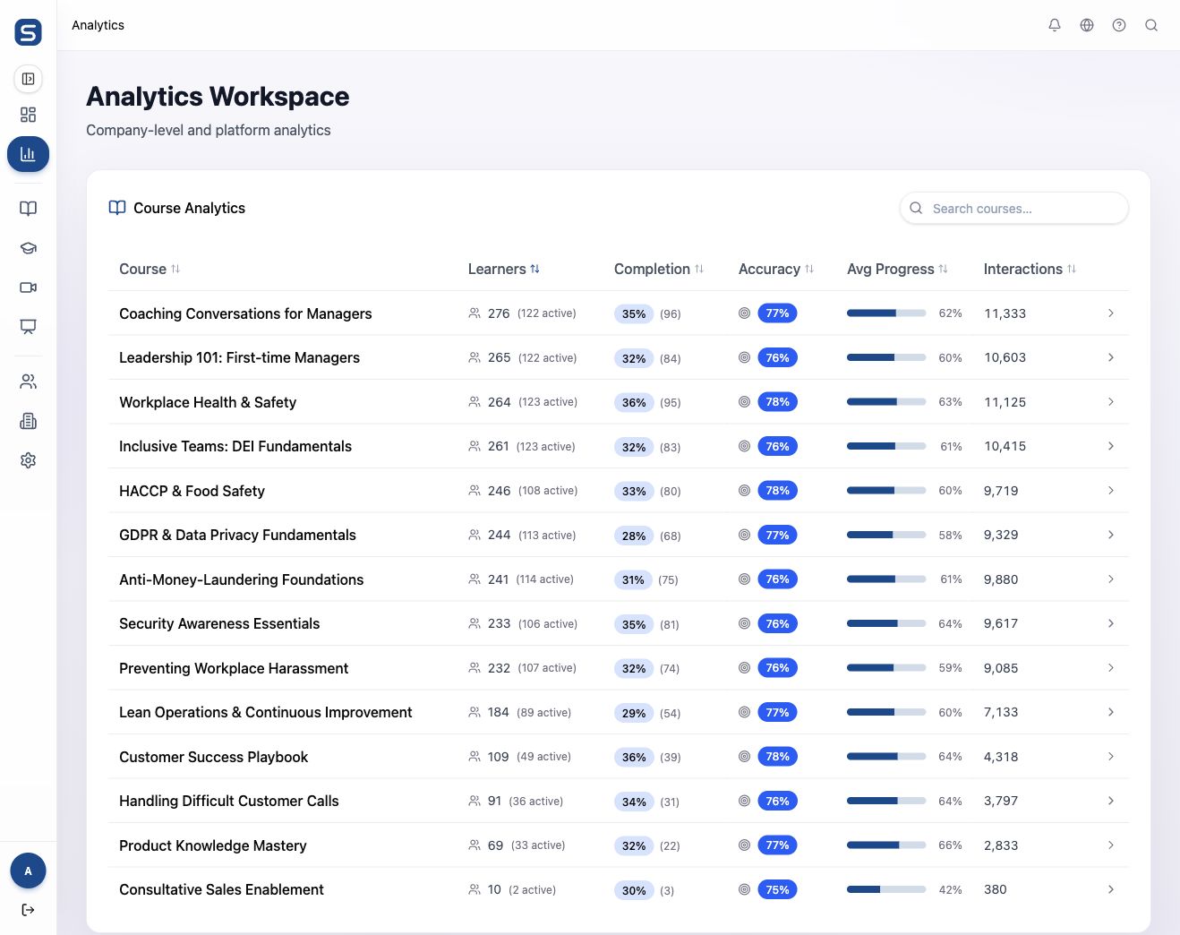The image size is (1180, 935).
Task: Expand Anti-Money-Laundering Foundations row chevron
Action: pos(1111,579)
